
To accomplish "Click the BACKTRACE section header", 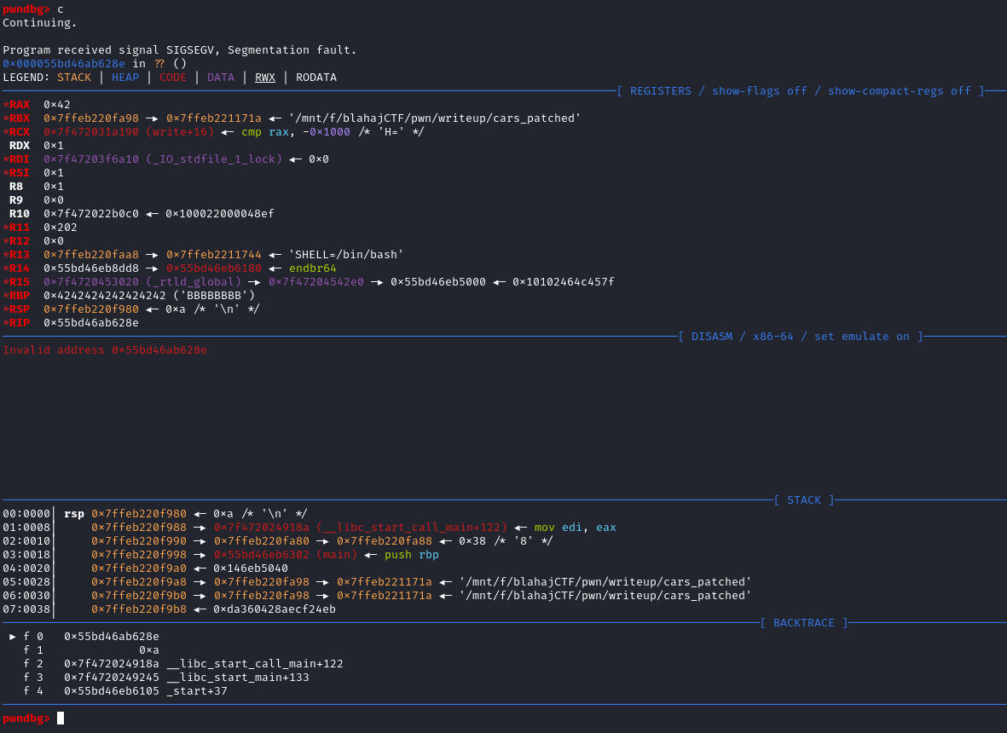I will click(803, 622).
